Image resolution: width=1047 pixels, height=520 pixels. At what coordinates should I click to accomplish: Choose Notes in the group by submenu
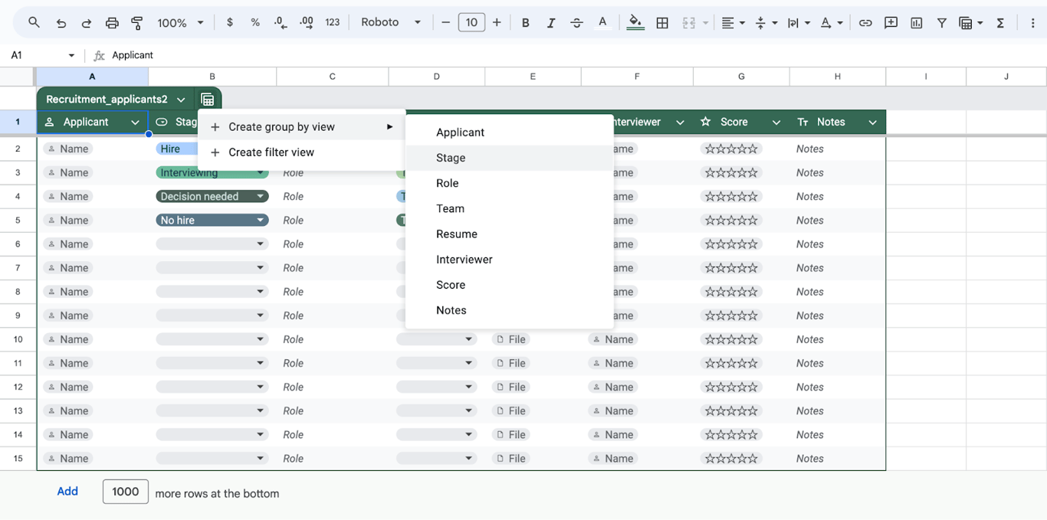coord(509,310)
